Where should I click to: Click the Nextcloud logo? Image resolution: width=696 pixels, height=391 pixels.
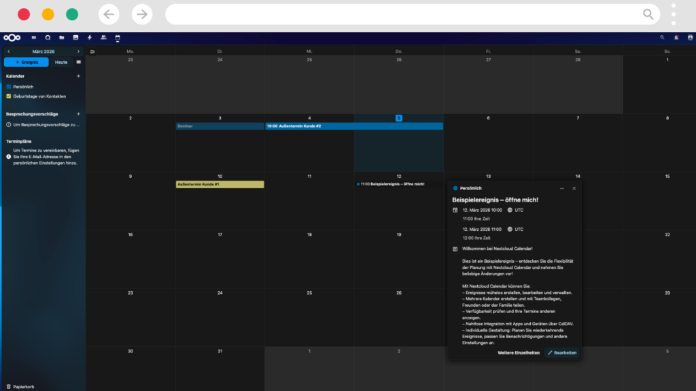(x=12, y=37)
